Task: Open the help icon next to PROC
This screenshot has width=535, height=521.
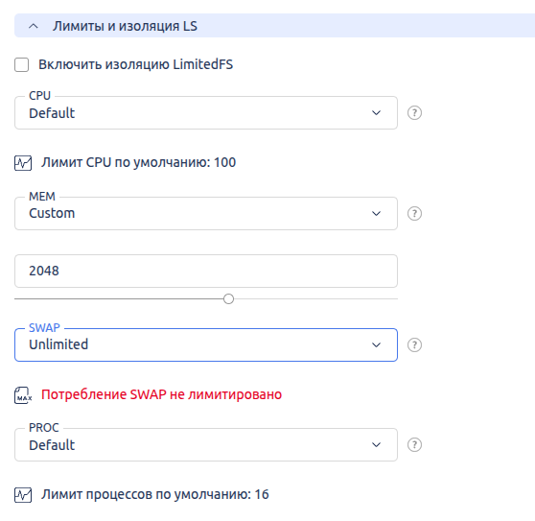Action: click(414, 444)
